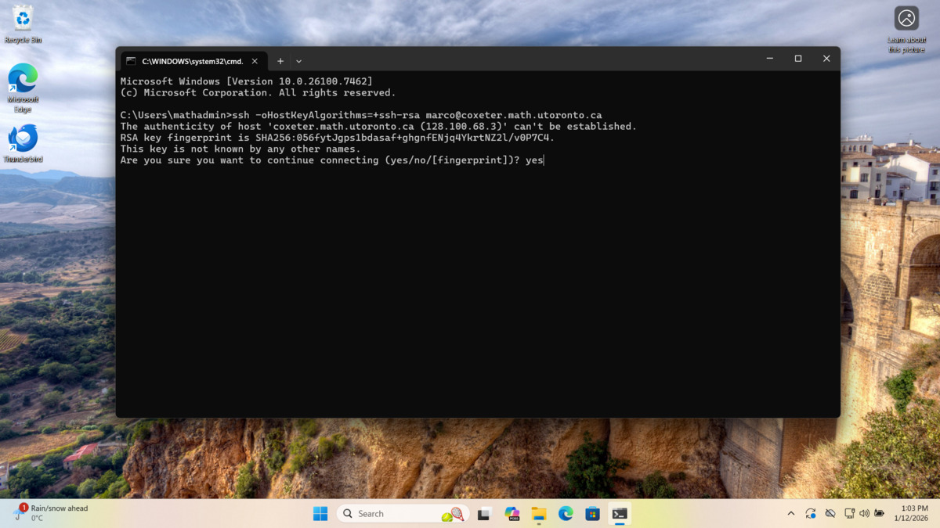Open the new tab dropdown in Terminal

[x=298, y=60]
